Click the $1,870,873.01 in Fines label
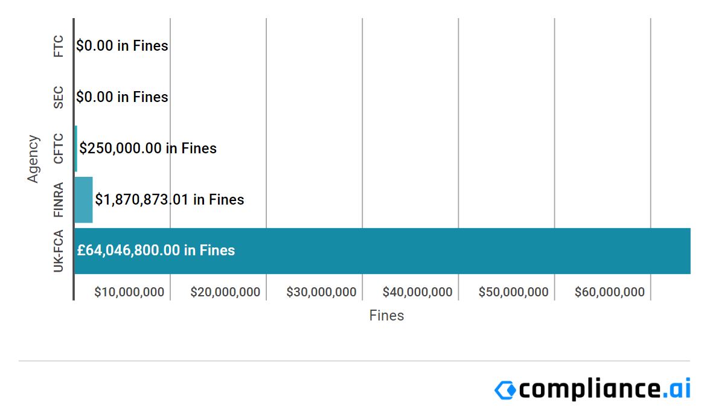This screenshot has width=707, height=411. 170,199
